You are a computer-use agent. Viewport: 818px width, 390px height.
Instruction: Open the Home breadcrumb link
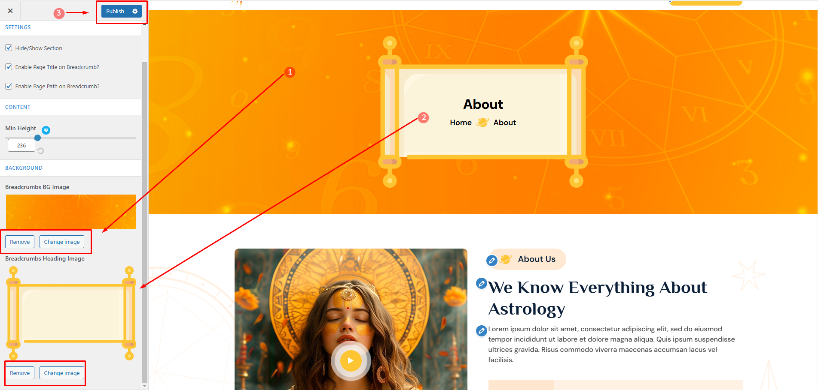pyautogui.click(x=461, y=123)
